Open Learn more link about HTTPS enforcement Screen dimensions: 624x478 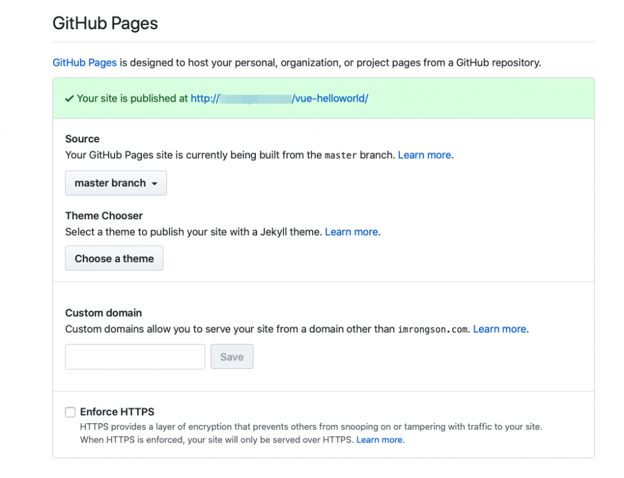pyautogui.click(x=379, y=440)
